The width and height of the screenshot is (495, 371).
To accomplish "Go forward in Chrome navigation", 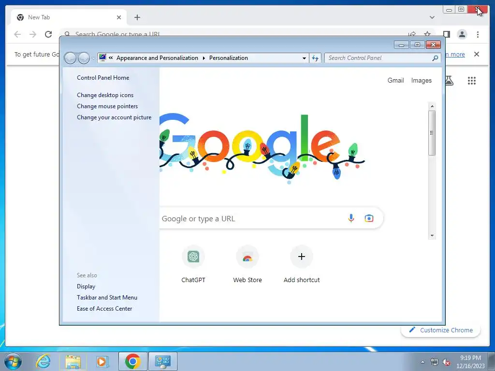I will (33, 34).
